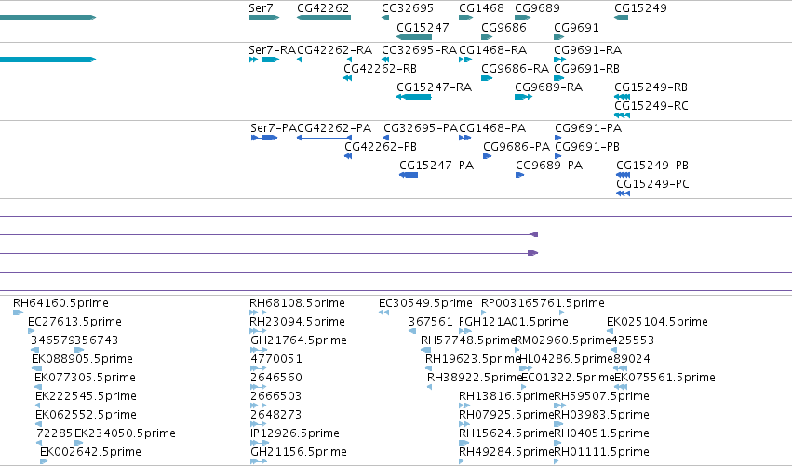Screen dimensions: 792x466
Task: Click the 2666503 feature label
Action: click(x=275, y=396)
